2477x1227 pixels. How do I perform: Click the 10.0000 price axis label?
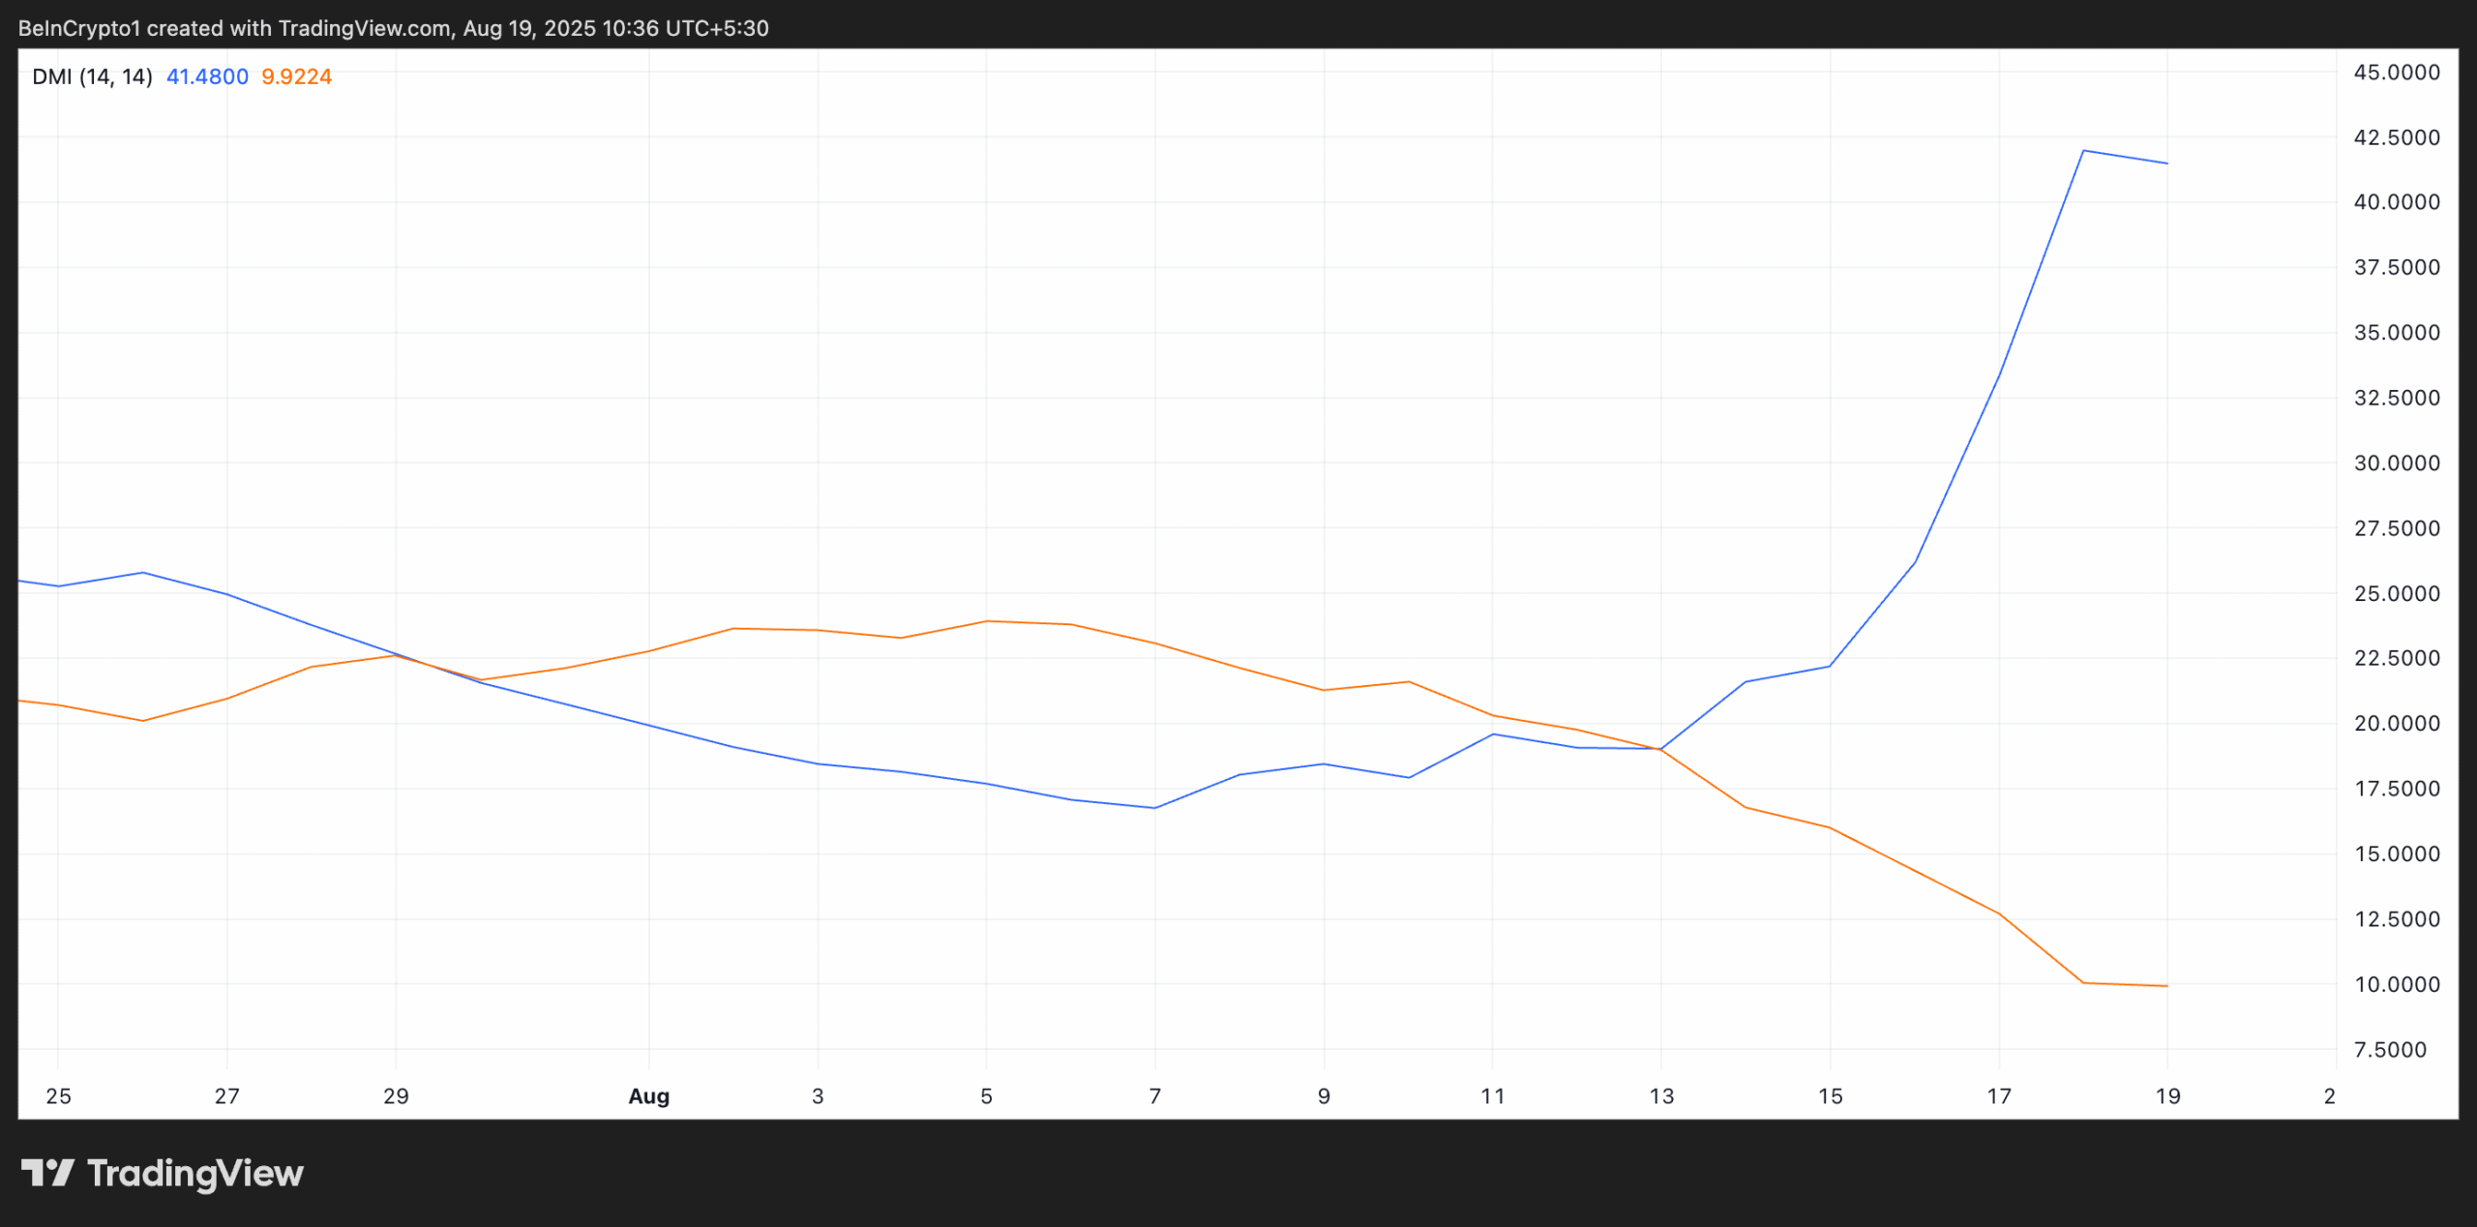[x=2397, y=984]
